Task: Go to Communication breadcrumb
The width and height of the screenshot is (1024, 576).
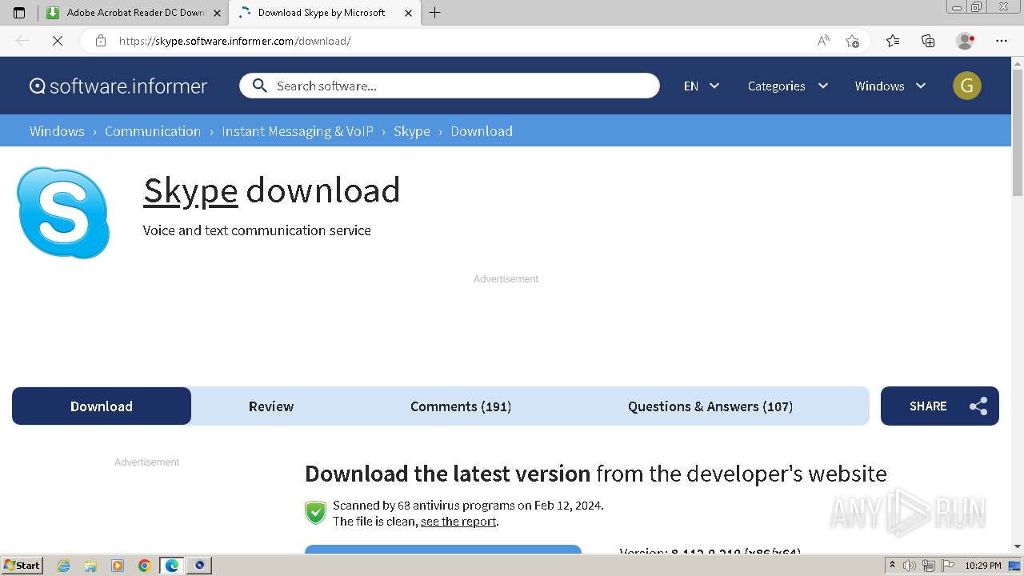Action: click(x=153, y=131)
